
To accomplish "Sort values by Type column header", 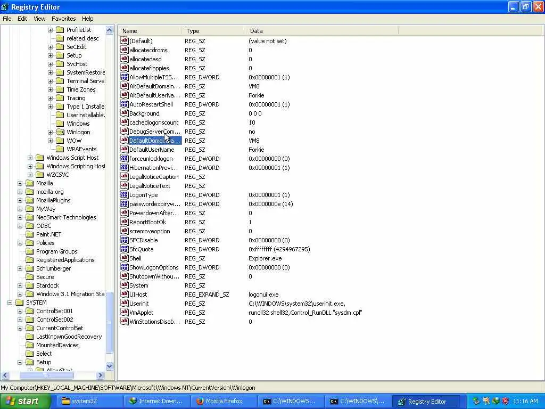I will tap(213, 31).
